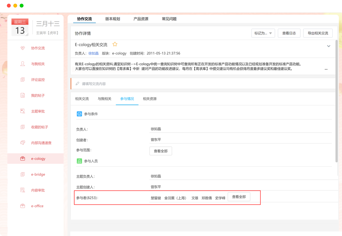Open the 徐如晶 link after 负责人 in the header

(93, 53)
